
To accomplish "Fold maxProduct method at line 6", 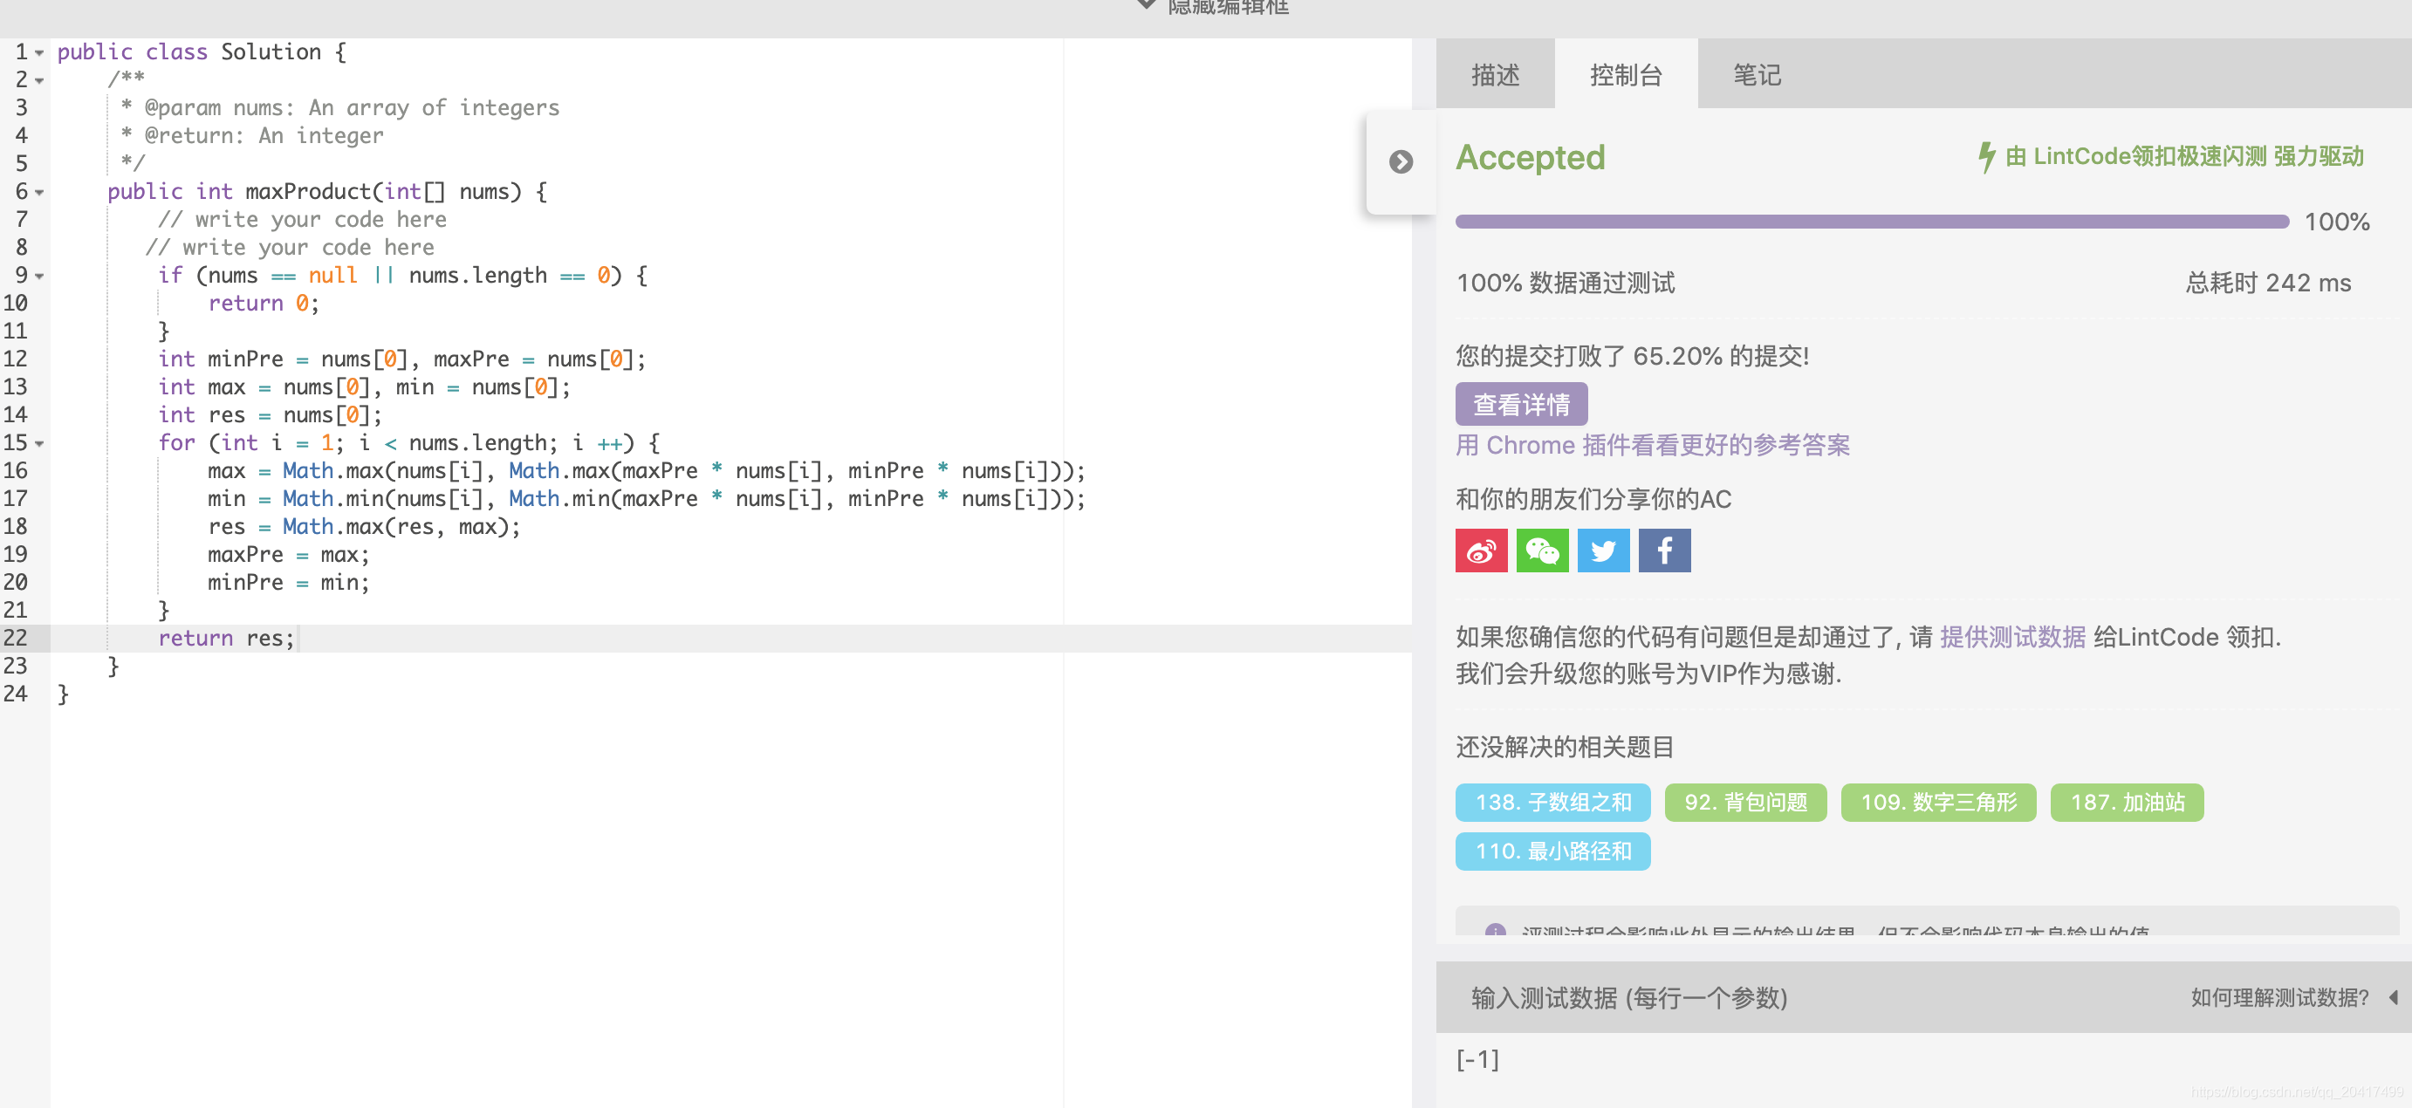I will tap(40, 192).
